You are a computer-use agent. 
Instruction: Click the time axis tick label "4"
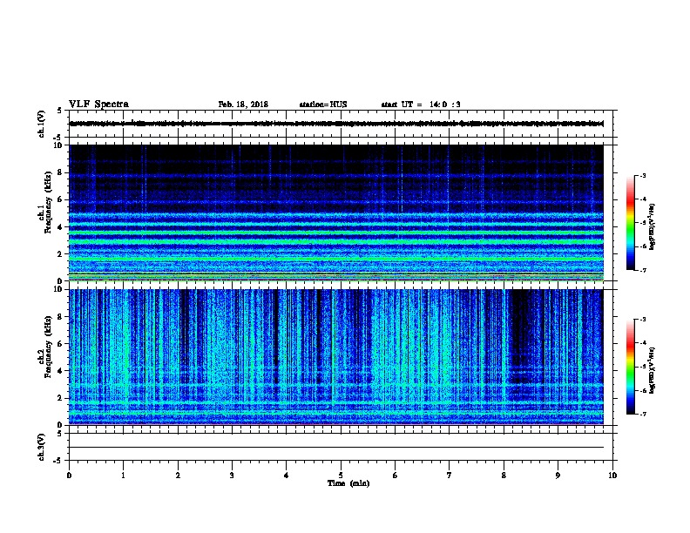coord(287,476)
